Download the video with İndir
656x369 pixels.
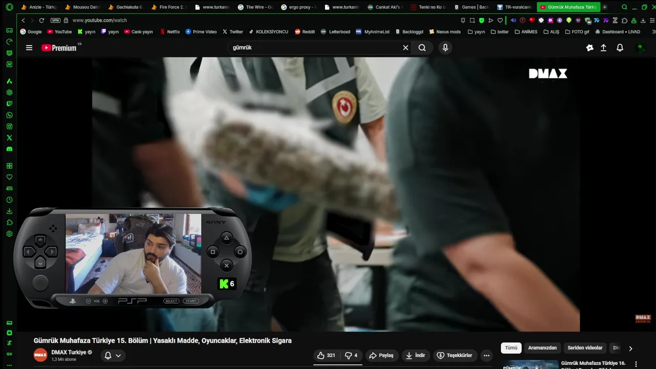tap(416, 355)
